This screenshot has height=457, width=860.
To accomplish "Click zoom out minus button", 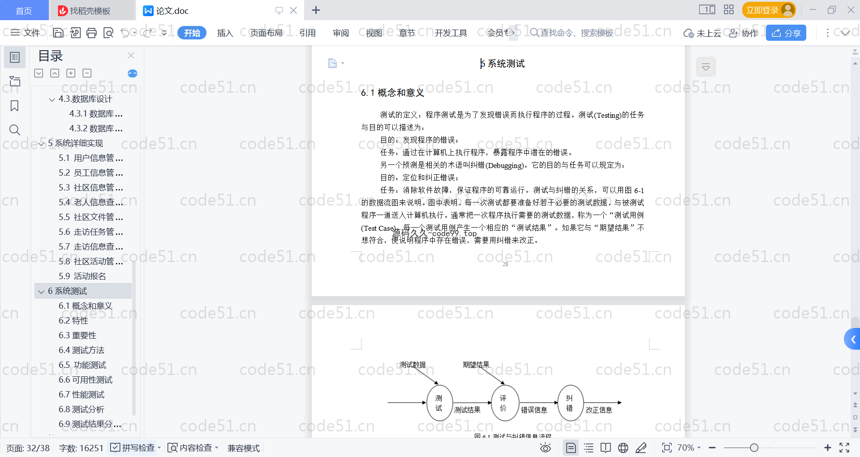I will pyautogui.click(x=712, y=448).
